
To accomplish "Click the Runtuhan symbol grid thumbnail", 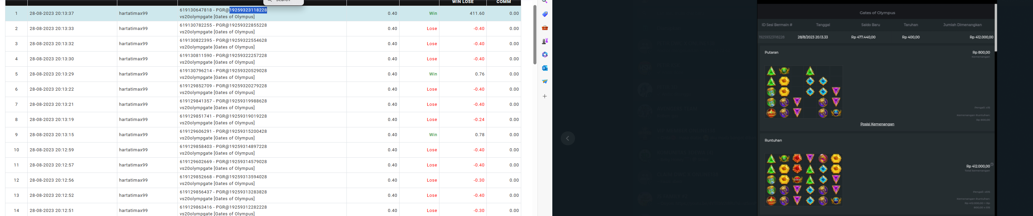I will [803, 179].
